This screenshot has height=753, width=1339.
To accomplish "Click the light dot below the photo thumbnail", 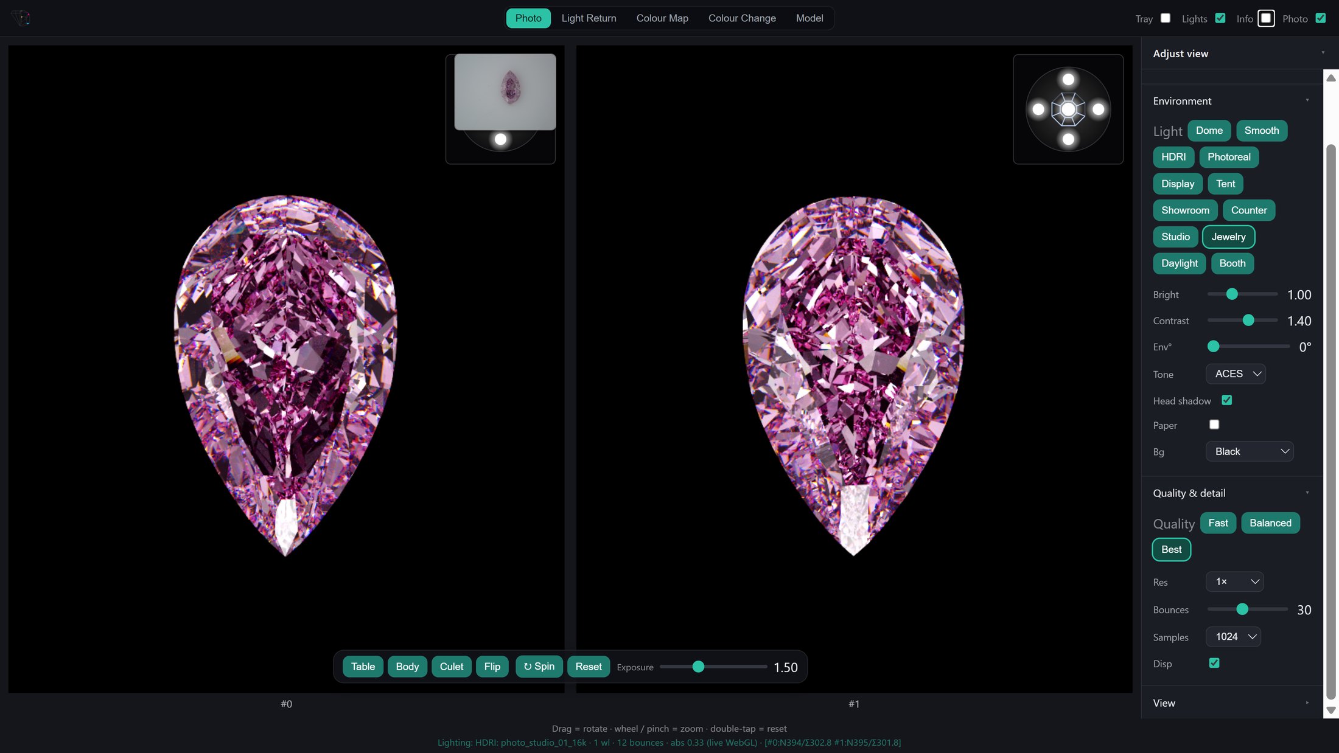I will coord(500,139).
